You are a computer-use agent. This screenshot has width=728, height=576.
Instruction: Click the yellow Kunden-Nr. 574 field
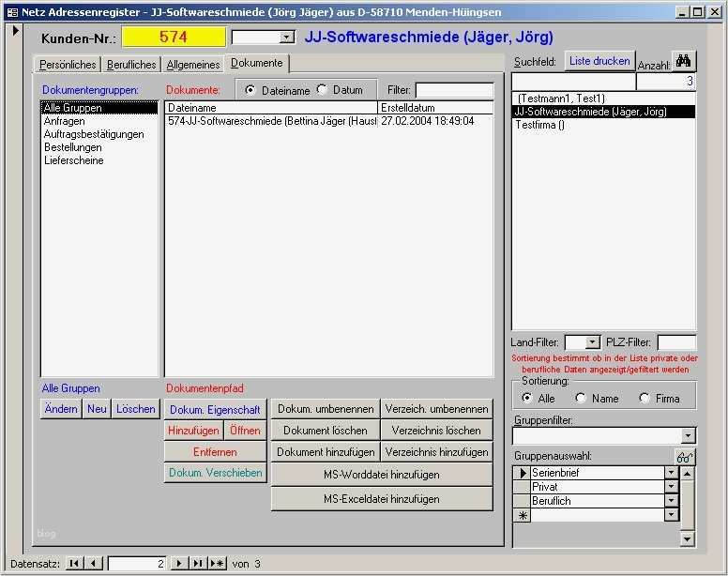pyautogui.click(x=174, y=38)
